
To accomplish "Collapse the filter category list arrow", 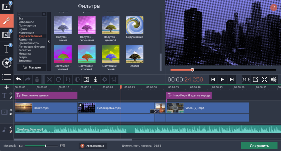I will click(x=49, y=41).
